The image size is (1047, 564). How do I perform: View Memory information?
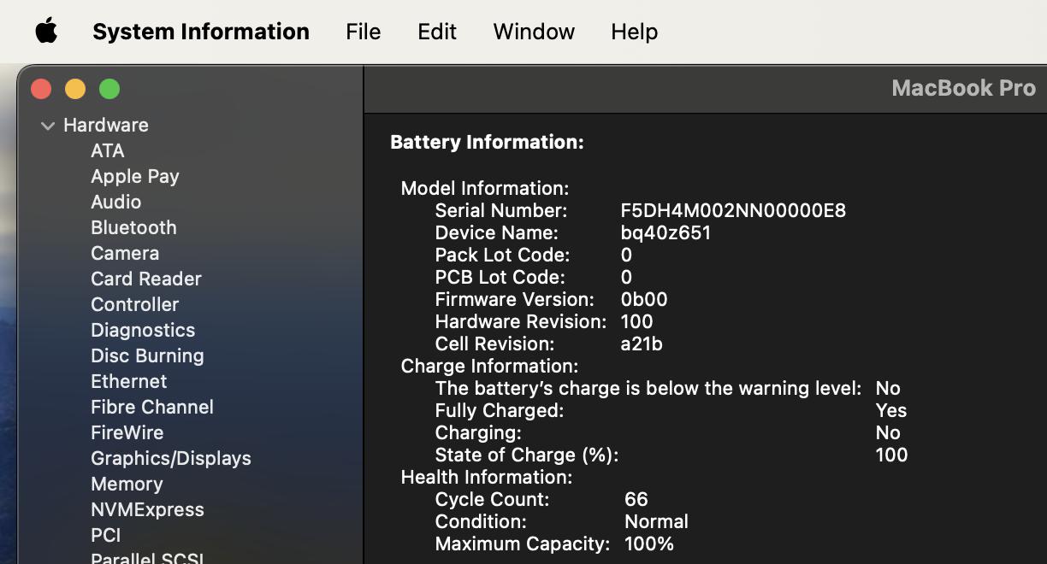tap(127, 484)
